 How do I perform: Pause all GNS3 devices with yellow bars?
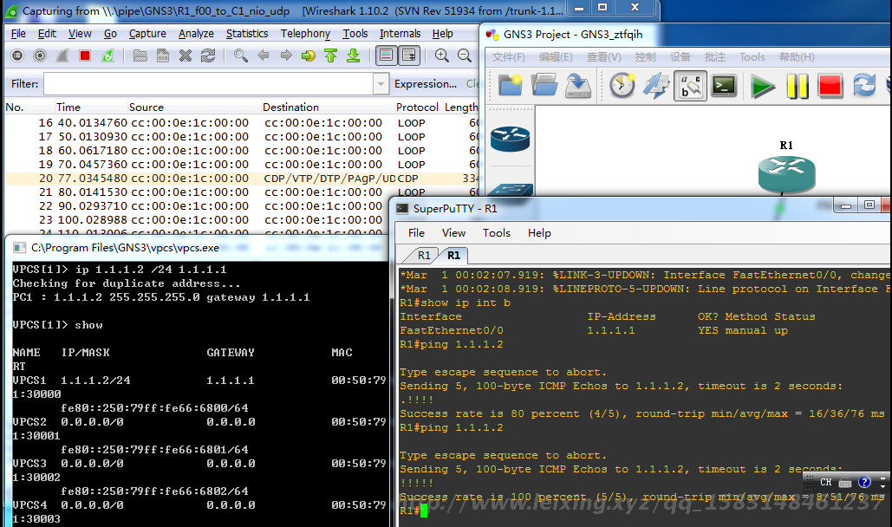(x=797, y=87)
